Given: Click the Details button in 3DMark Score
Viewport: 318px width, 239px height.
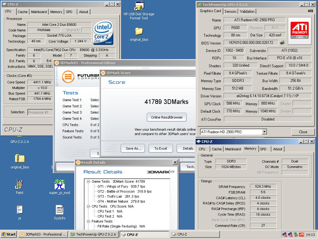Looking at the screenshot, I should 186,148.
